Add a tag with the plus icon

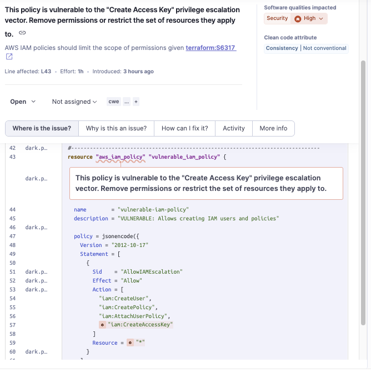point(136,102)
